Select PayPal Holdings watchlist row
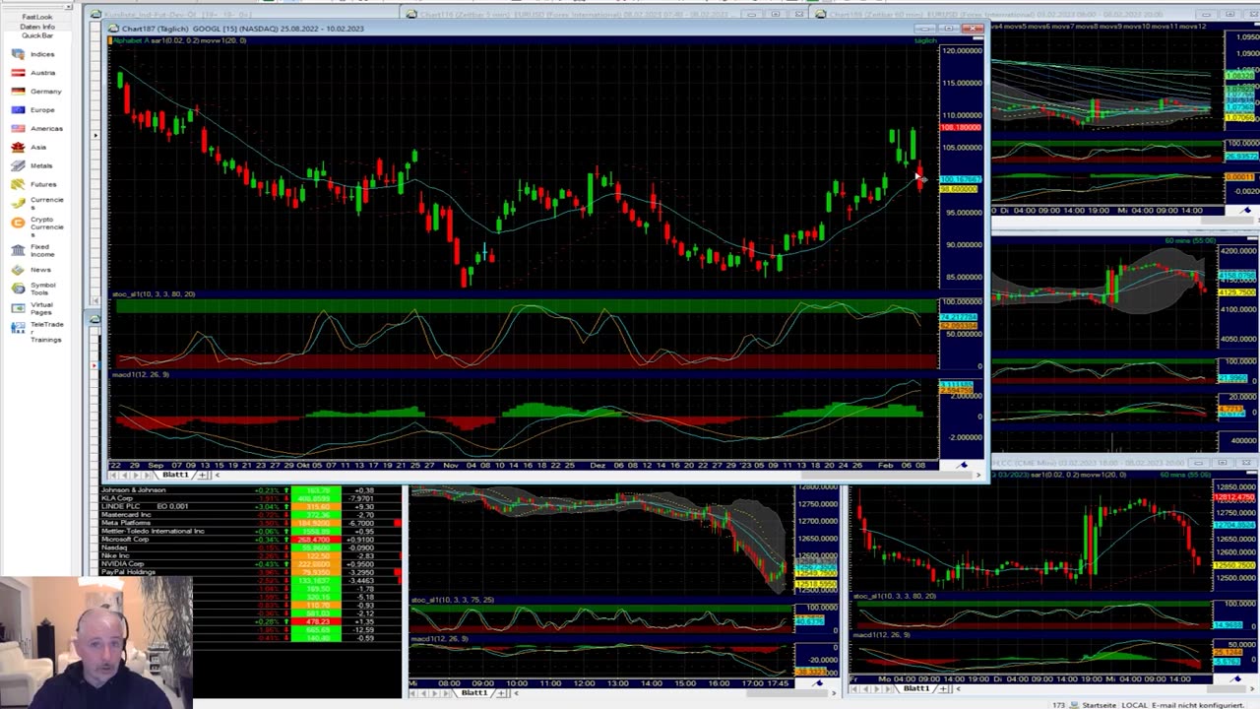This screenshot has width=1260, height=709. 251,571
